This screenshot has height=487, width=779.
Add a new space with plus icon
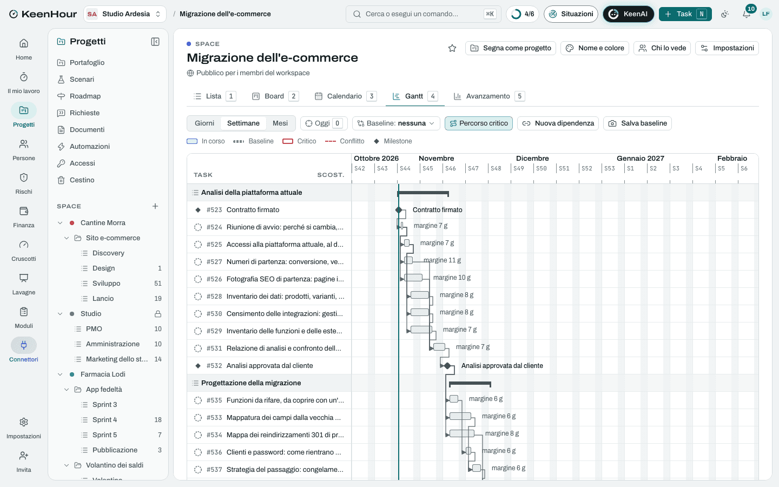click(x=155, y=206)
